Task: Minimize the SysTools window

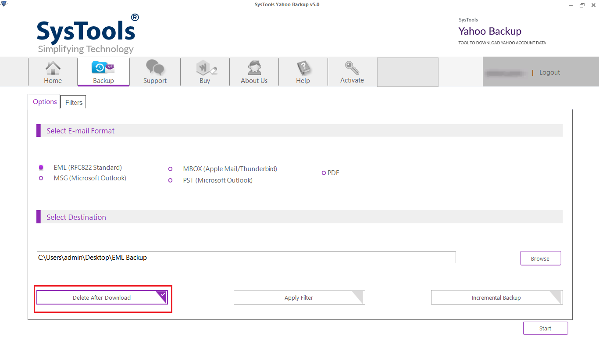Action: (x=571, y=5)
